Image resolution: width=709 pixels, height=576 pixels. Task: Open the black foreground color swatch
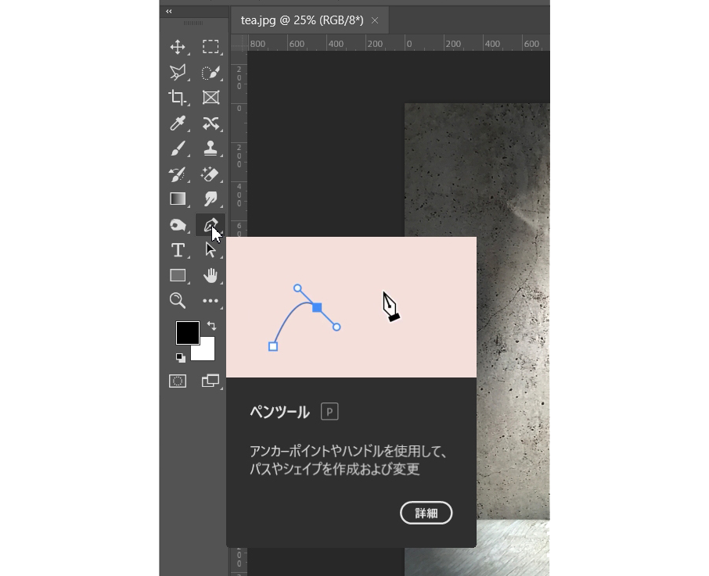187,333
